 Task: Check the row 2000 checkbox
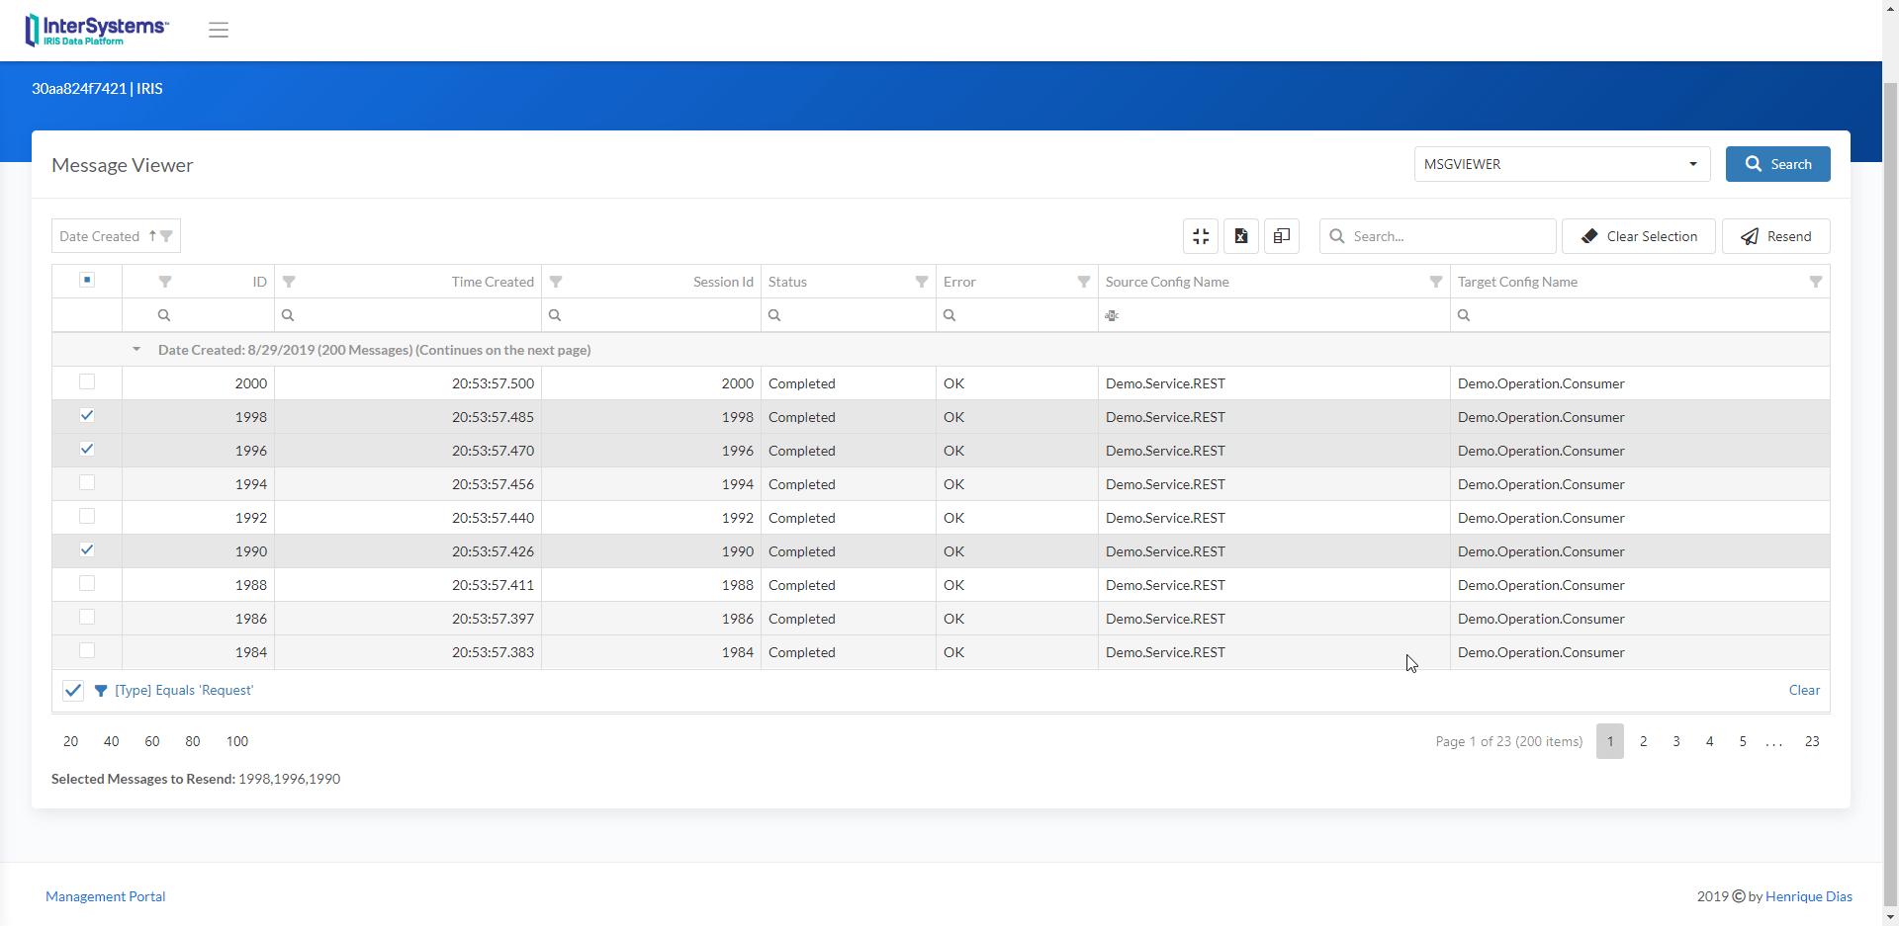click(87, 381)
